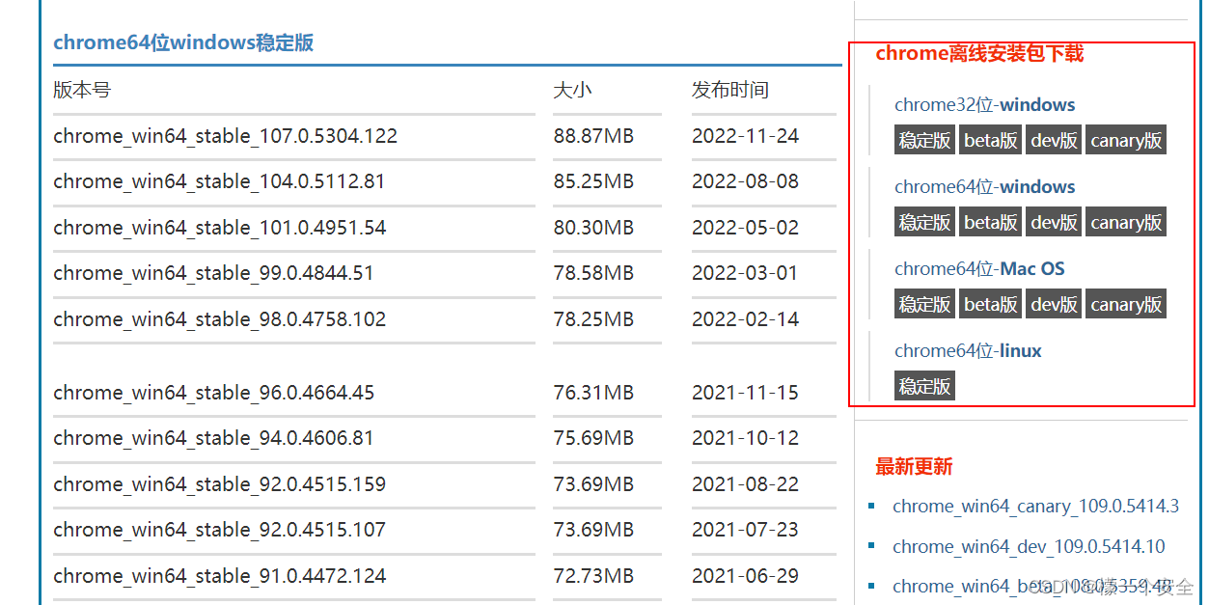This screenshot has width=1209, height=605.
Task: Click the 版本号 column header
Action: [x=82, y=90]
